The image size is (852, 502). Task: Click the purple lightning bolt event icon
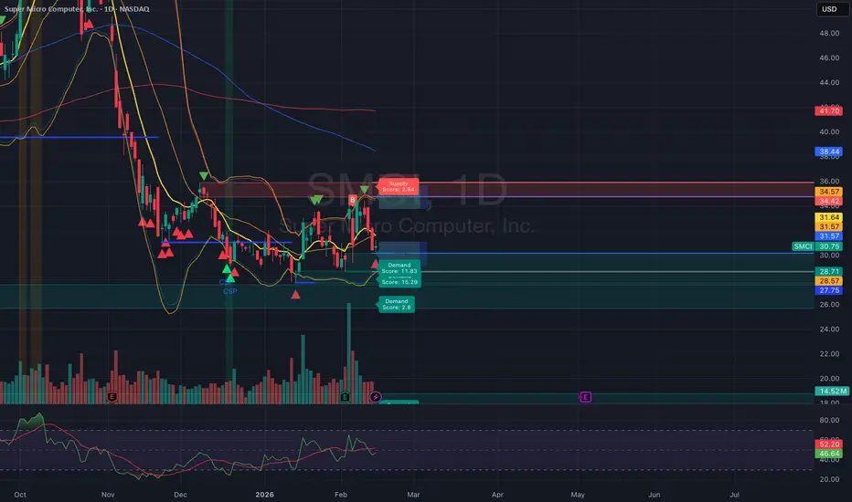(376, 397)
